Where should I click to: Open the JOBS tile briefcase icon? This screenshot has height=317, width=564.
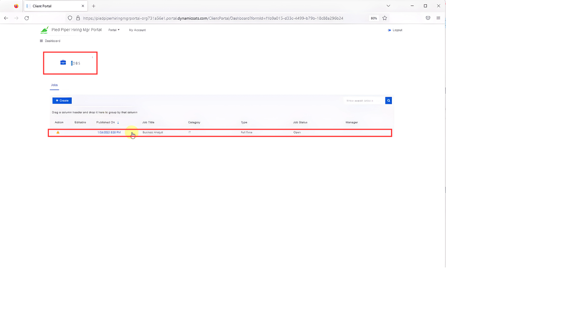click(63, 62)
